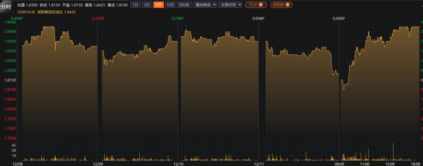Switch chart to 10日 range
Image resolution: width=423 pixels, height=166 pixels.
coord(170,5)
